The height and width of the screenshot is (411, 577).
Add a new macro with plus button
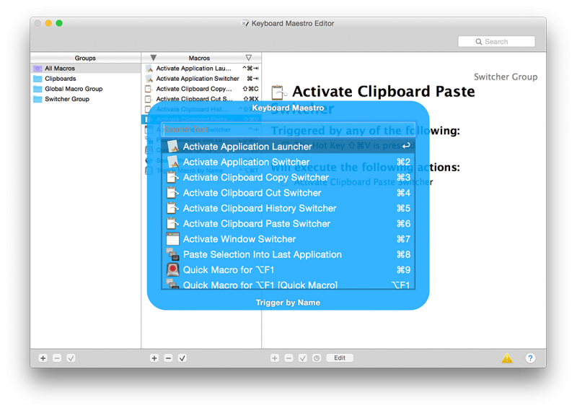pyautogui.click(x=154, y=358)
